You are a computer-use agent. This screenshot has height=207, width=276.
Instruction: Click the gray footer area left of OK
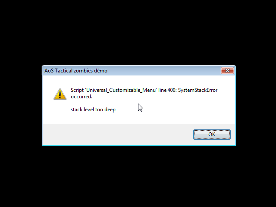[116, 135]
